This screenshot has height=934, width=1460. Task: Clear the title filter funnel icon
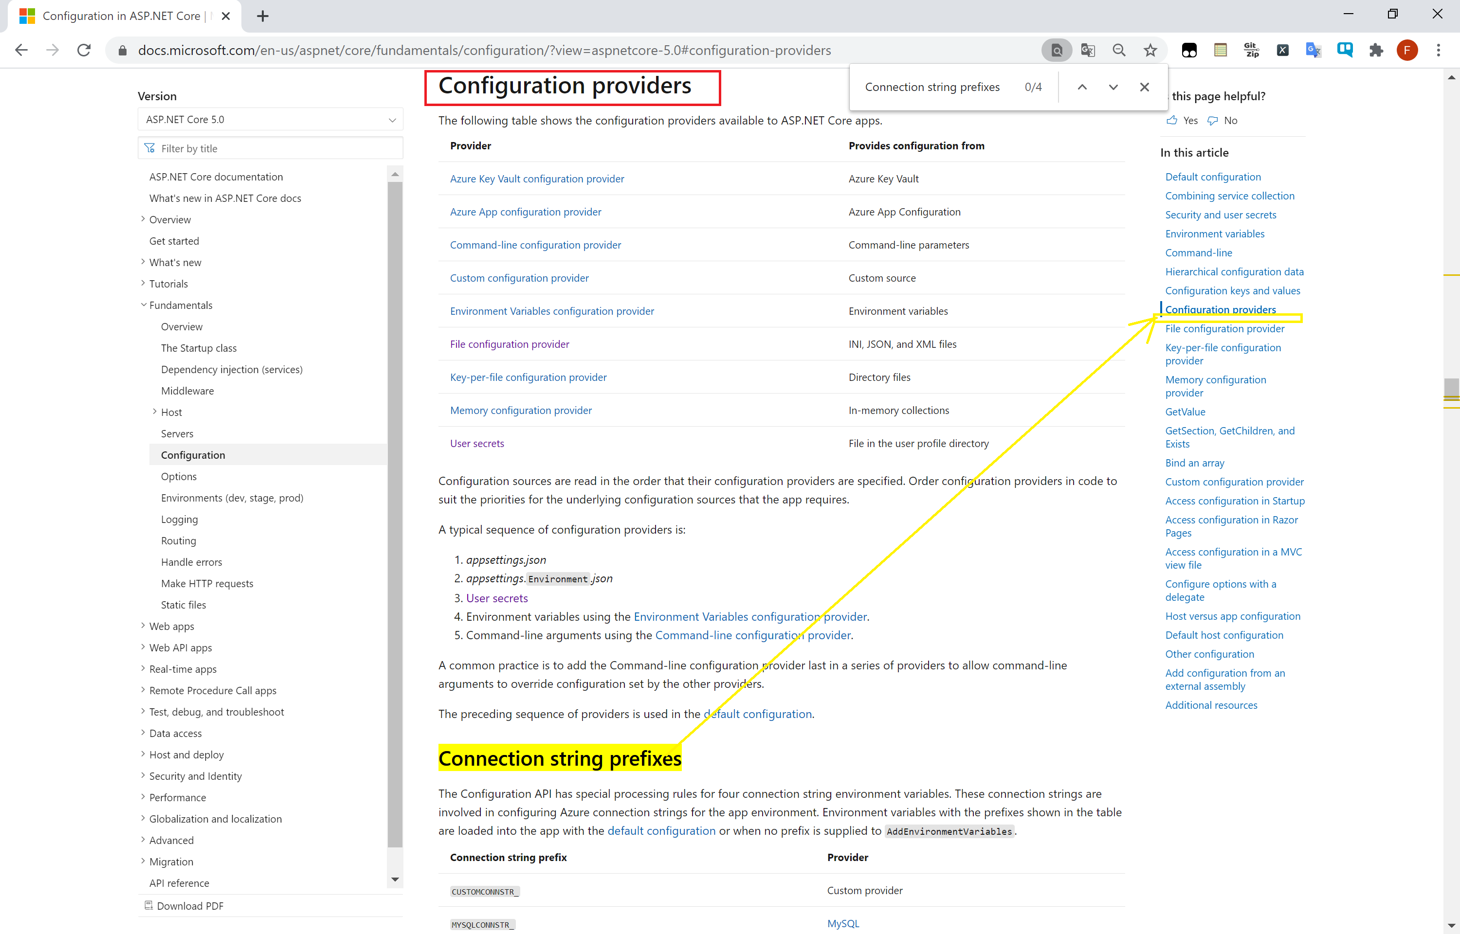point(149,147)
